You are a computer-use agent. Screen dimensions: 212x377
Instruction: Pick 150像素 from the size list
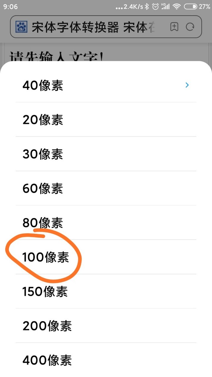point(45,292)
